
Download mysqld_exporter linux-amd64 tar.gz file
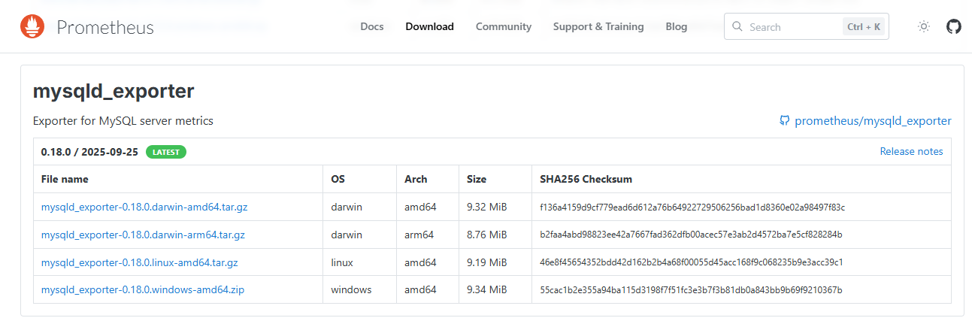click(139, 262)
